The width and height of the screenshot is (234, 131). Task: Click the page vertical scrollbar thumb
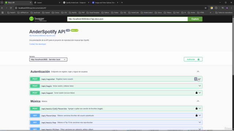click(x=233, y=46)
